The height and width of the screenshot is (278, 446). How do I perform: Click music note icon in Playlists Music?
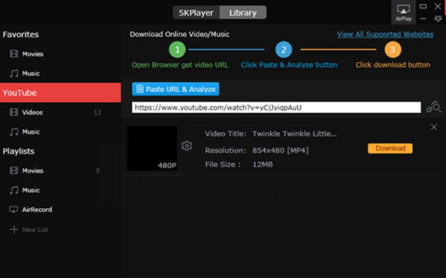point(14,190)
